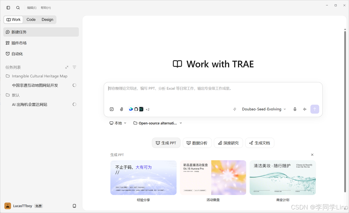Minimize the TRAE window

click(327, 5)
